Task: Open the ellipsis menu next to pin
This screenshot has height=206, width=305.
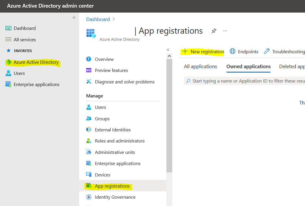Action: click(x=225, y=31)
